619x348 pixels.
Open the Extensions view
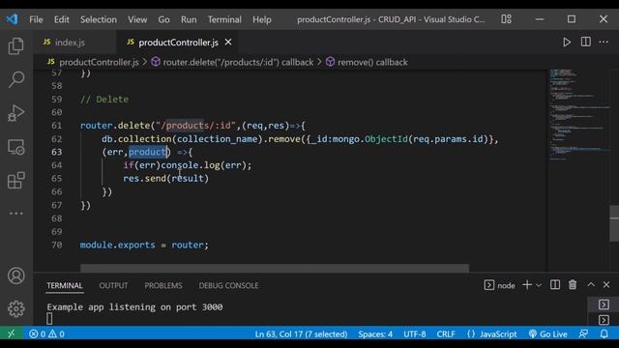(x=15, y=181)
